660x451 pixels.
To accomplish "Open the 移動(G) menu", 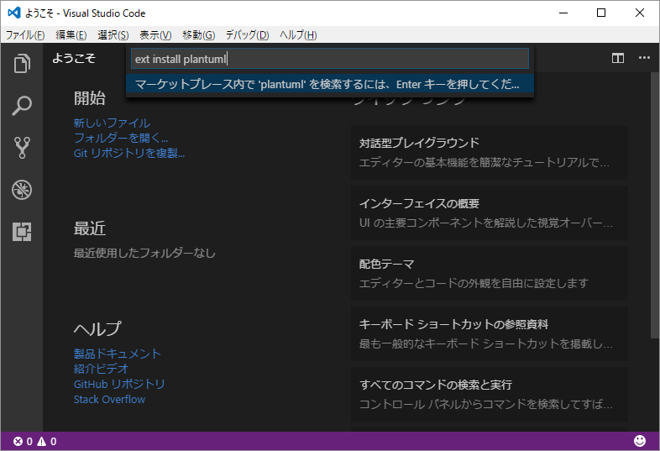I will (x=199, y=35).
